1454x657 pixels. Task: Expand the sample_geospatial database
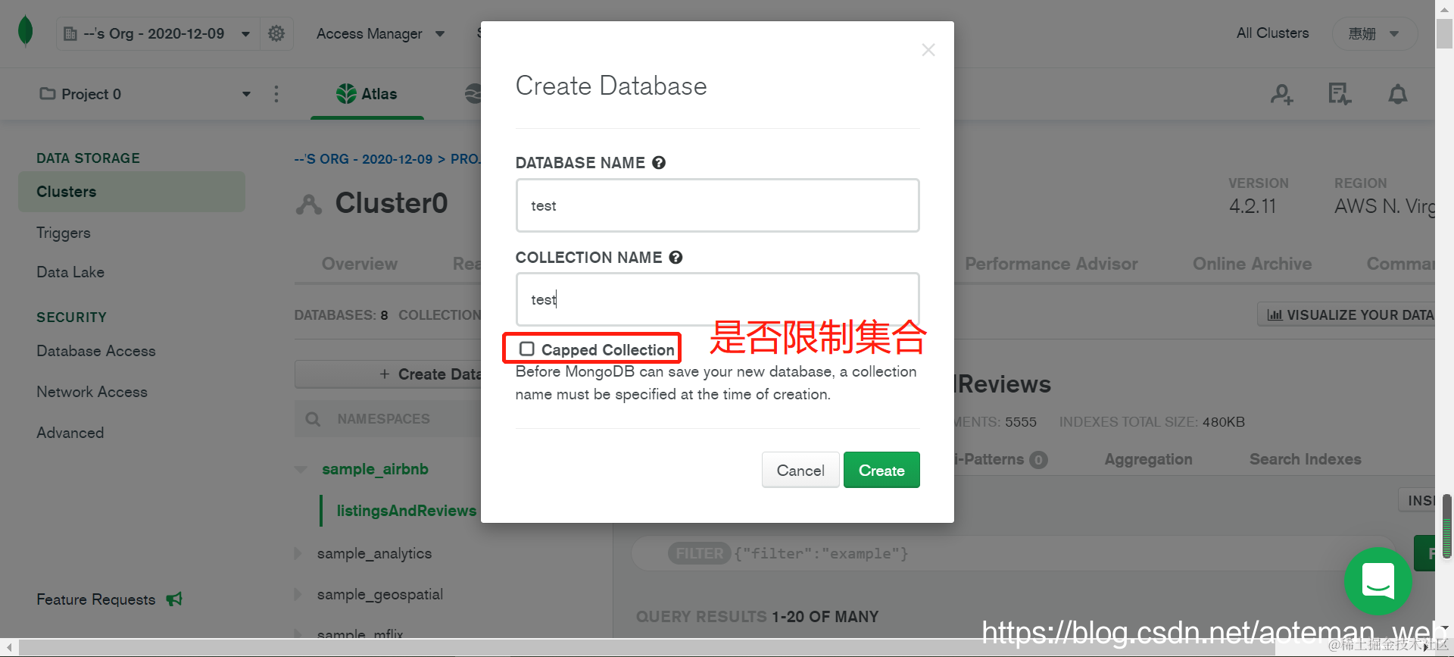pyautogui.click(x=298, y=595)
